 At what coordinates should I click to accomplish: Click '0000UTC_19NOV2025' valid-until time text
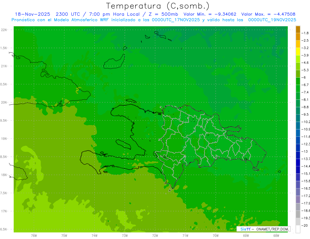pyautogui.click(x=272, y=20)
